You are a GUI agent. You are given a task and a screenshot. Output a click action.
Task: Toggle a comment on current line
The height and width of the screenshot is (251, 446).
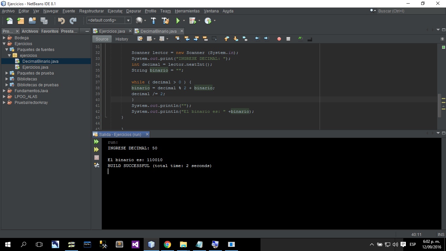click(300, 39)
